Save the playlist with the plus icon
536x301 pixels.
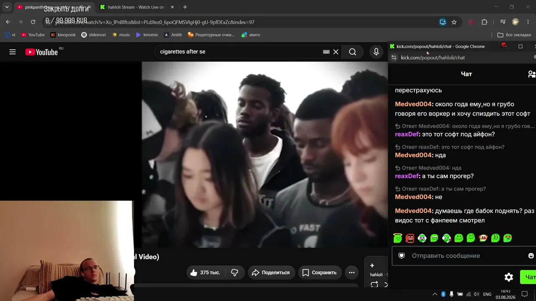click(x=372, y=265)
